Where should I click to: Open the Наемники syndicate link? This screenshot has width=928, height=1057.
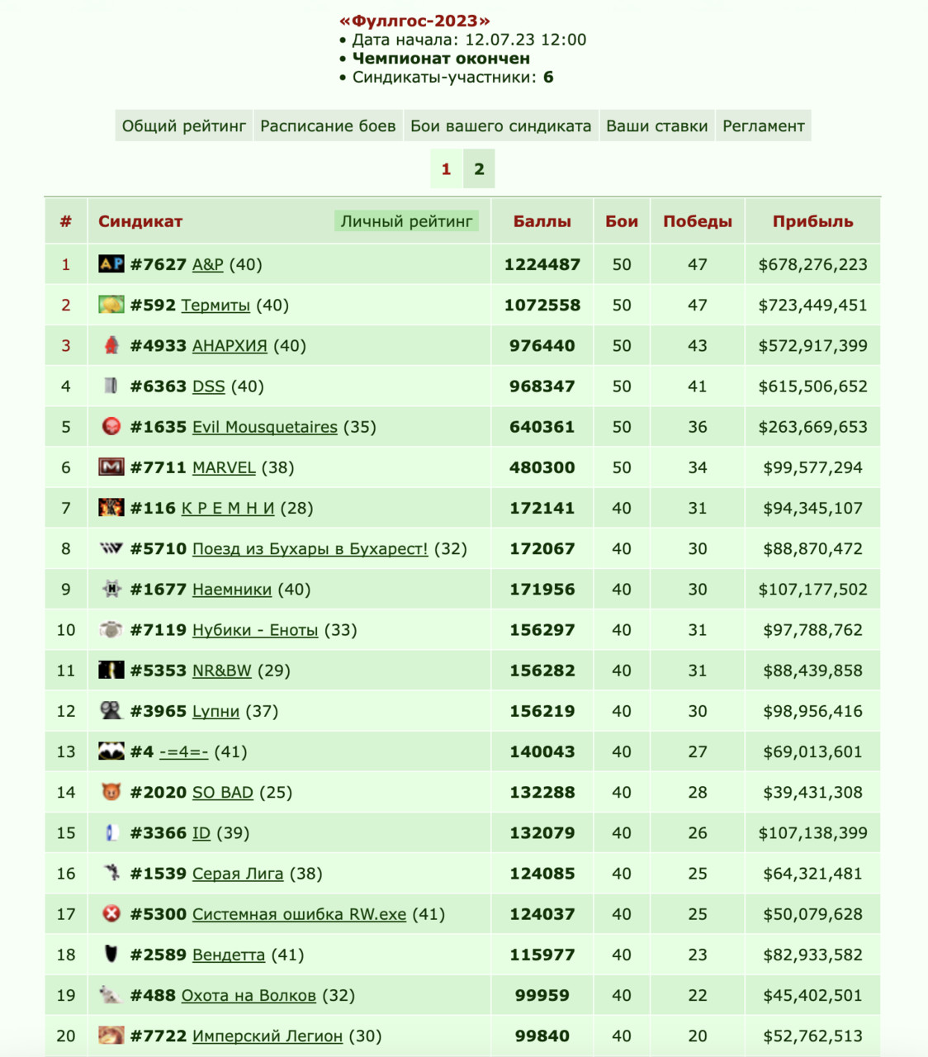tap(232, 589)
